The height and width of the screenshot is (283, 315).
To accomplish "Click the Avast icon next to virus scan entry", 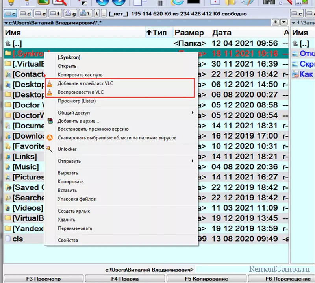I will point(50,138).
